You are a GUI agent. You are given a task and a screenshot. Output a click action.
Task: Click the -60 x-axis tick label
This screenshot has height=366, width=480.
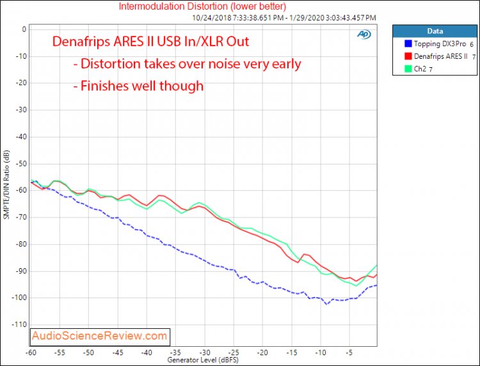31,353
